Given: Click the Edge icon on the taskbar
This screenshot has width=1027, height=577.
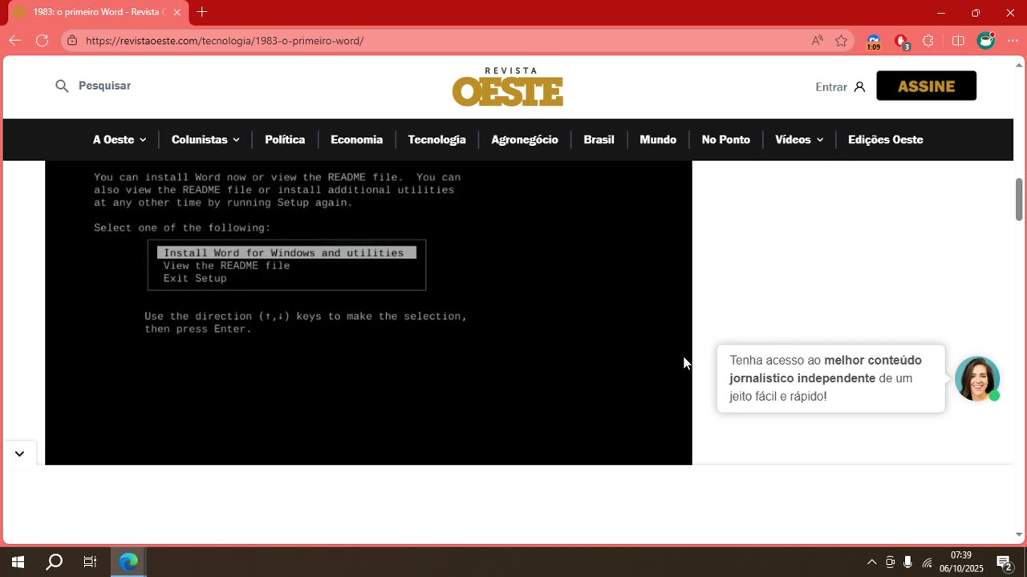Looking at the screenshot, I should click(x=128, y=562).
